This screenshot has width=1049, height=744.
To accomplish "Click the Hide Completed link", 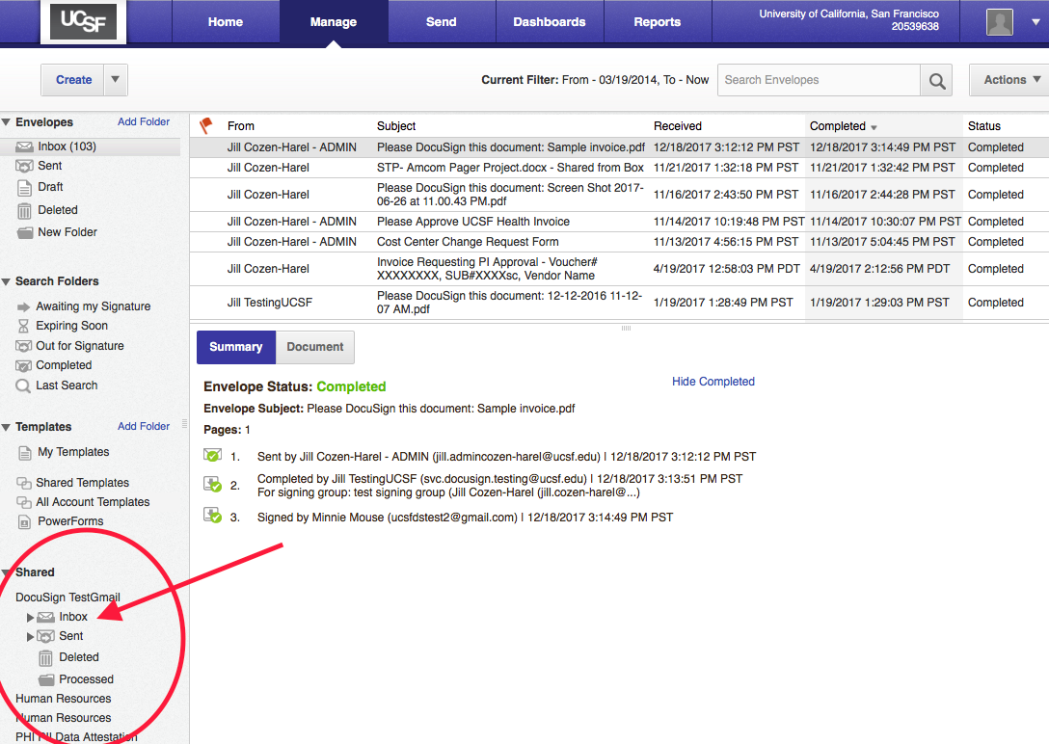I will pos(713,381).
